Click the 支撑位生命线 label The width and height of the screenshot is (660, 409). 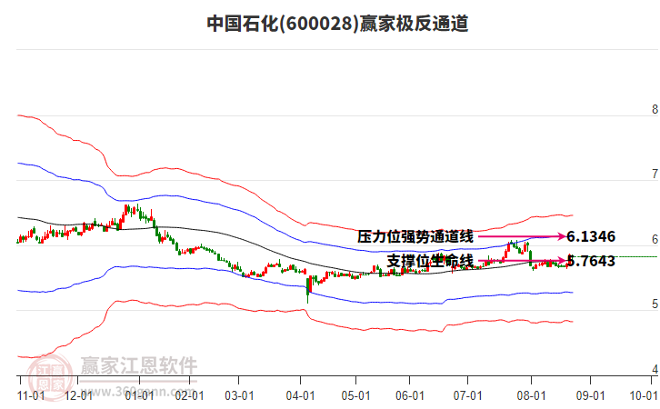(430, 261)
